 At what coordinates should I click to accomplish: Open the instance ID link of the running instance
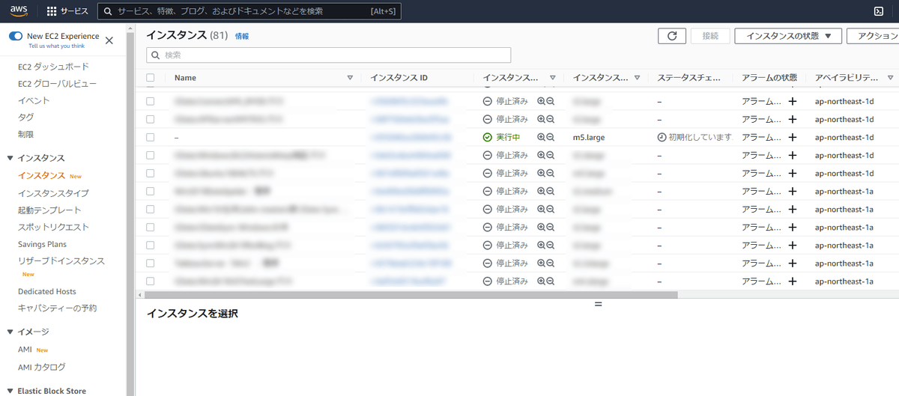(411, 137)
